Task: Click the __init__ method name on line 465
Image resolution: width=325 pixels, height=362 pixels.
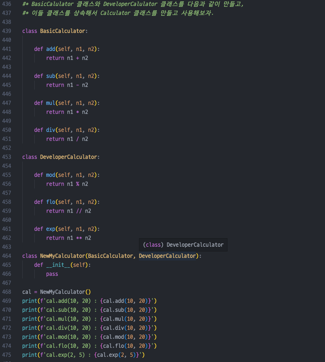Action: (x=58, y=265)
